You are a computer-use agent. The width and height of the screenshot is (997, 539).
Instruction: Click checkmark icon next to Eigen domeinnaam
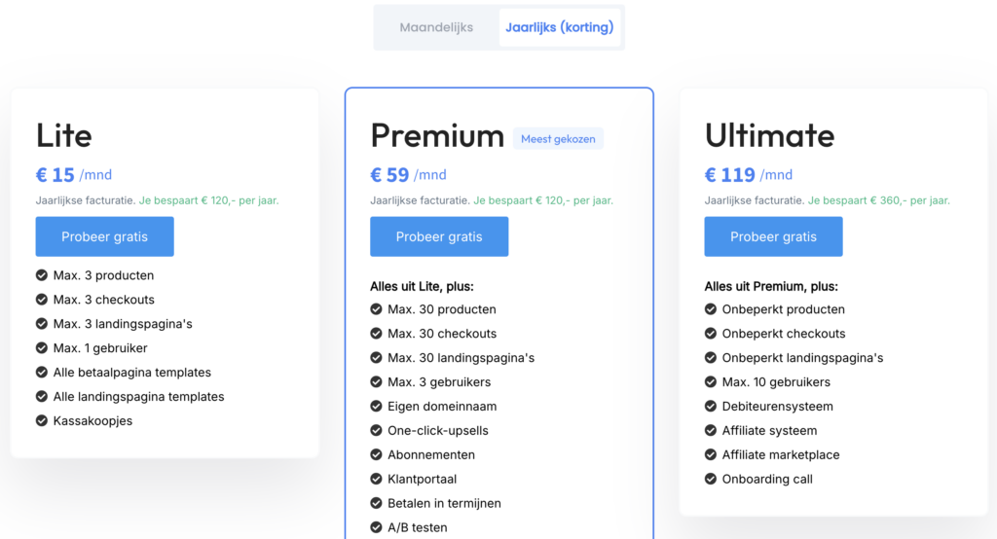[377, 407]
